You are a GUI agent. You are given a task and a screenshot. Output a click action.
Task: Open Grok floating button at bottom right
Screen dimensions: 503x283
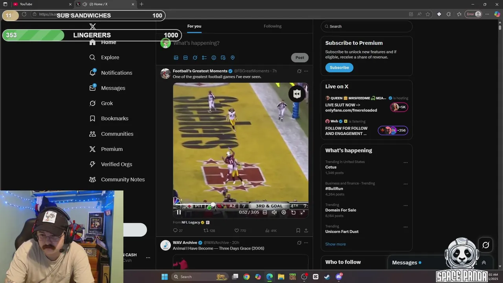pos(486,245)
